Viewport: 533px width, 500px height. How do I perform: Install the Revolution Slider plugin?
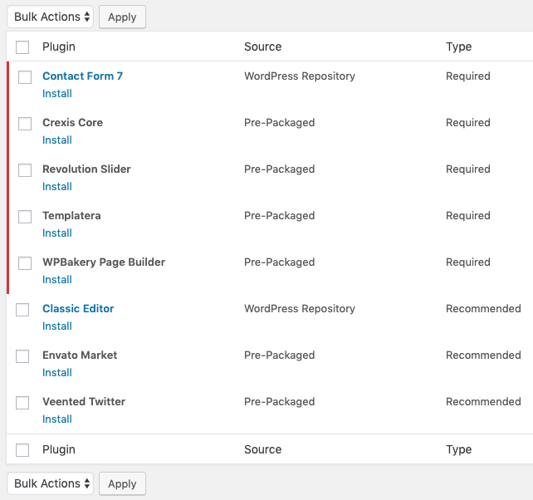[x=57, y=187]
